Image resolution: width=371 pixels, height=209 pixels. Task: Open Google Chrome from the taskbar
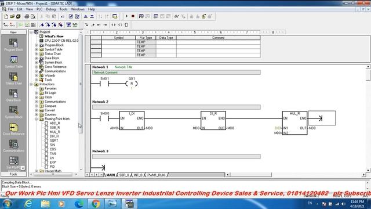click(96, 204)
